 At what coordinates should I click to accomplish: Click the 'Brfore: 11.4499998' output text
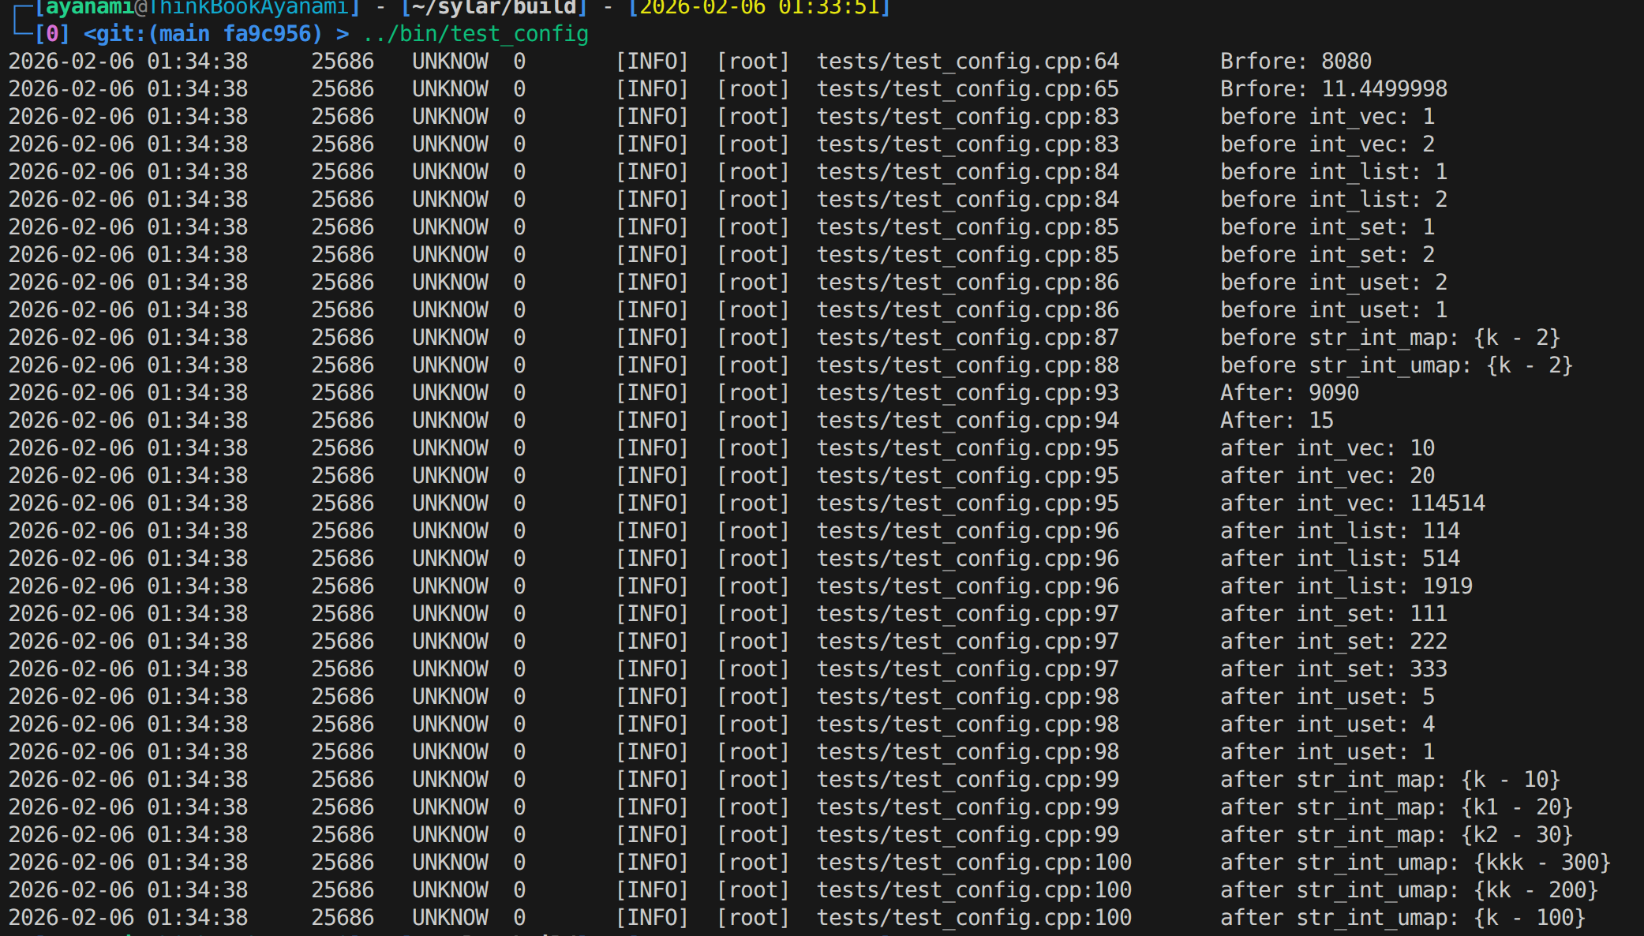click(1333, 89)
